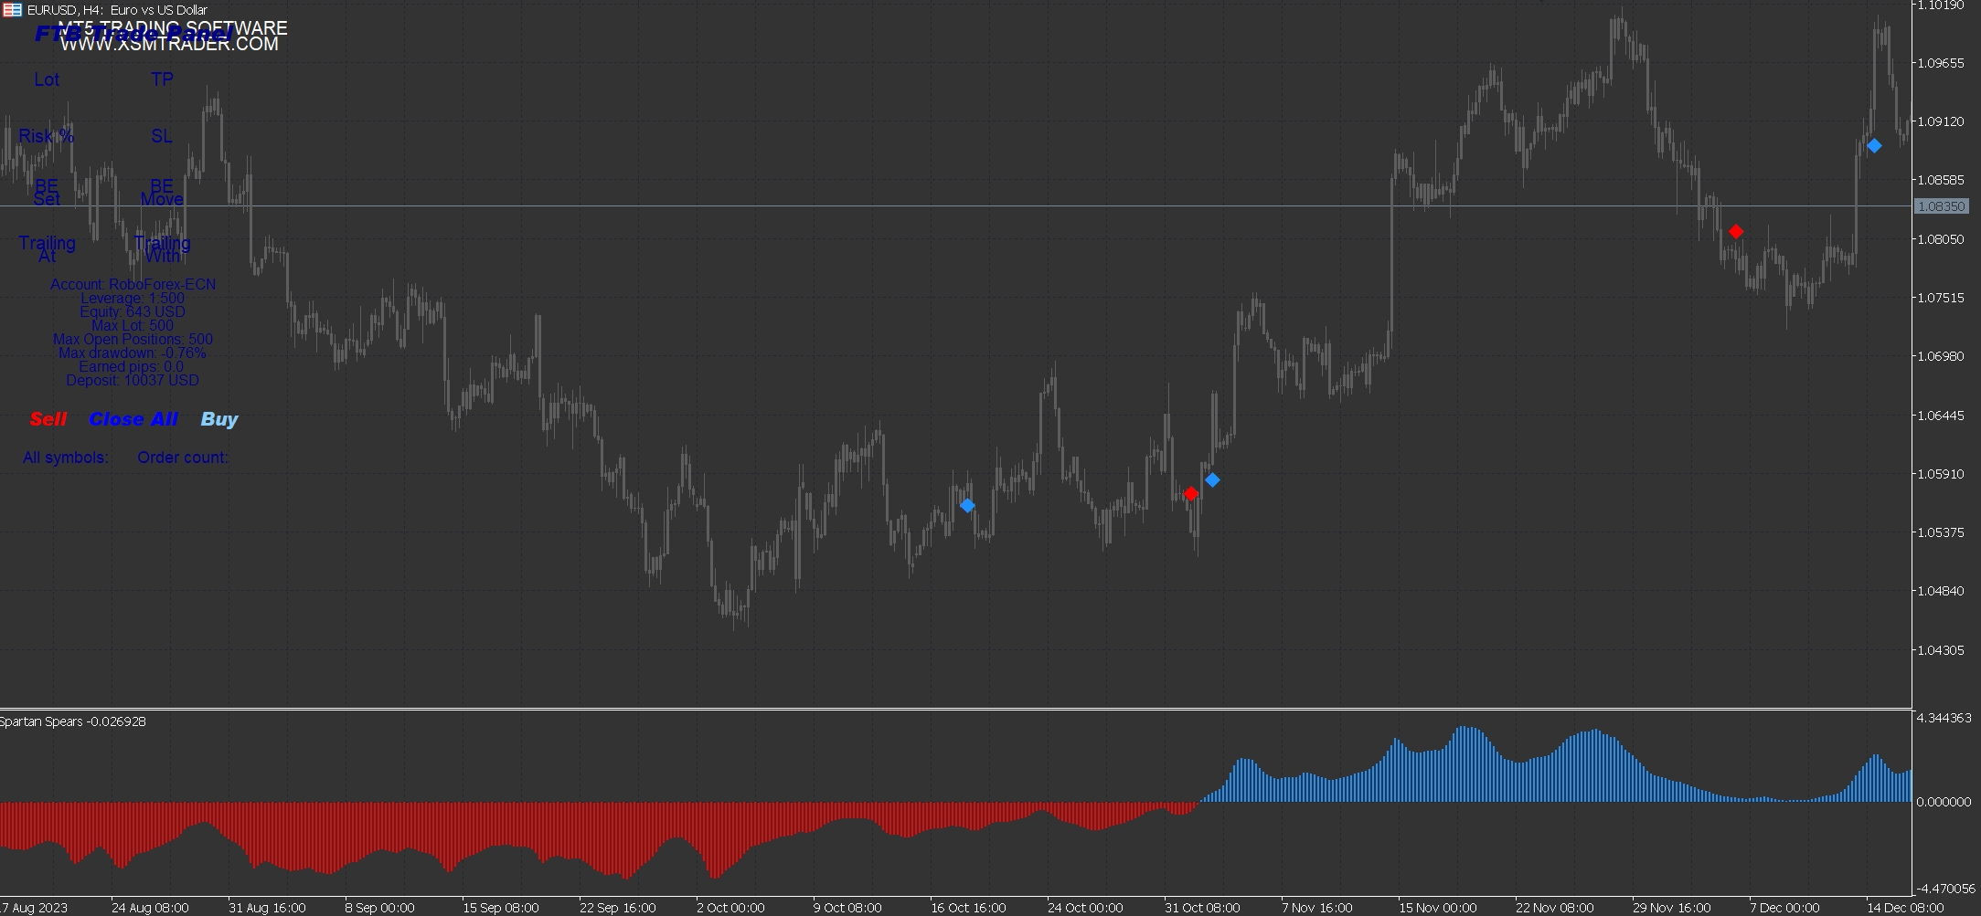The image size is (1981, 916).
Task: Click the BE Move label
Action: tap(162, 193)
